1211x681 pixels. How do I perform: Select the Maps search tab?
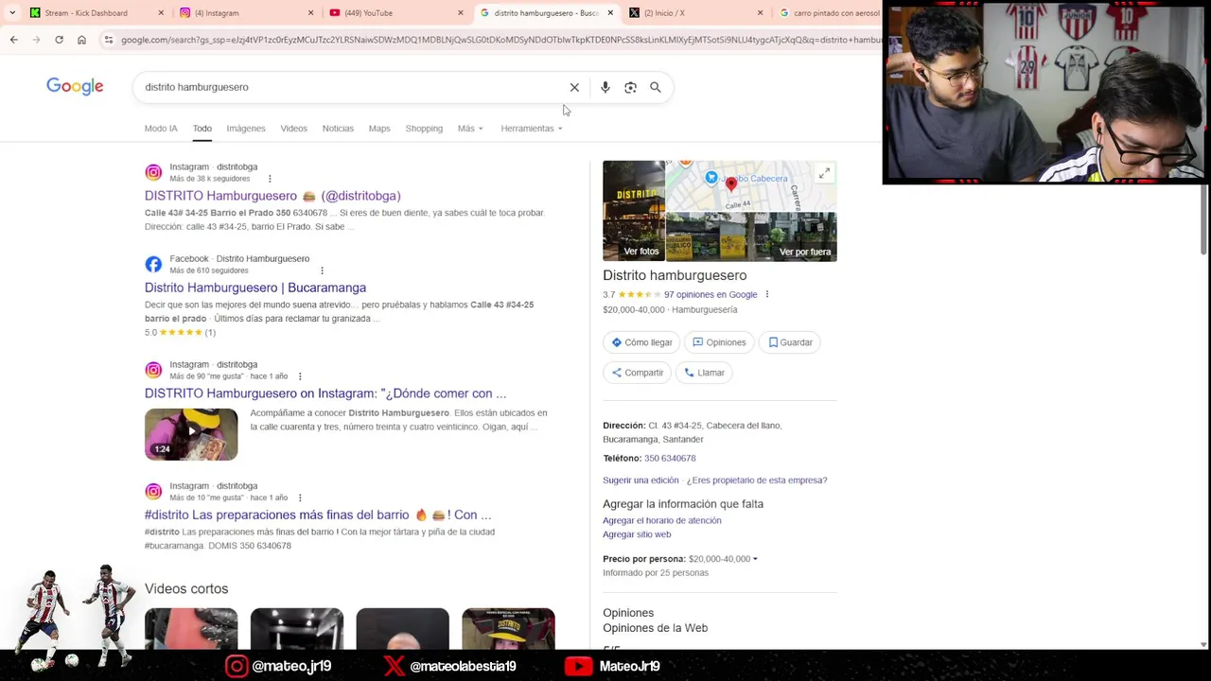[x=379, y=129]
